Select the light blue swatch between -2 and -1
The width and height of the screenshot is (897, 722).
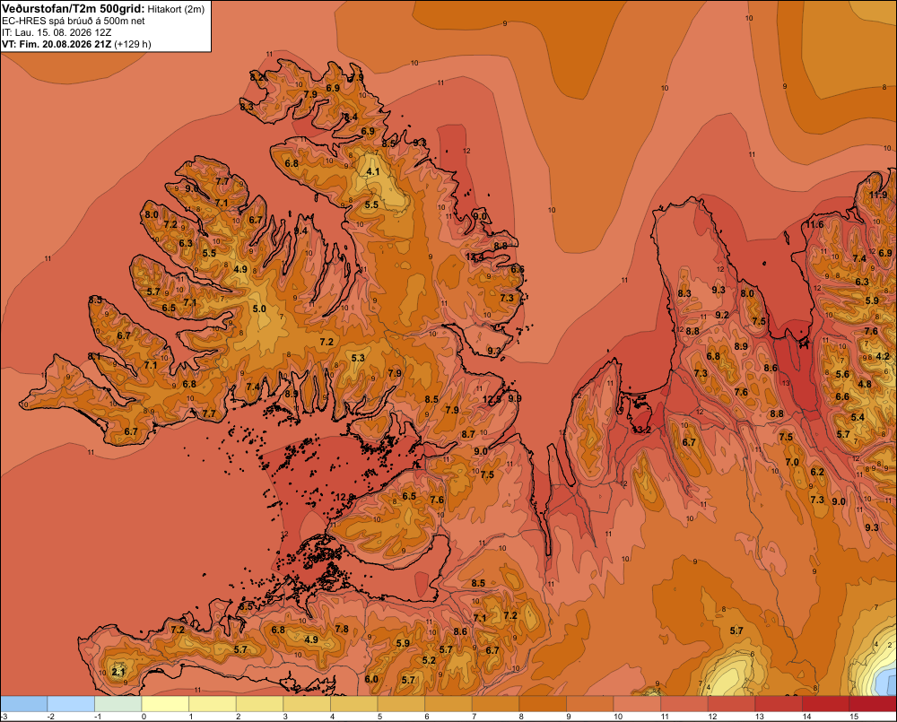71,704
